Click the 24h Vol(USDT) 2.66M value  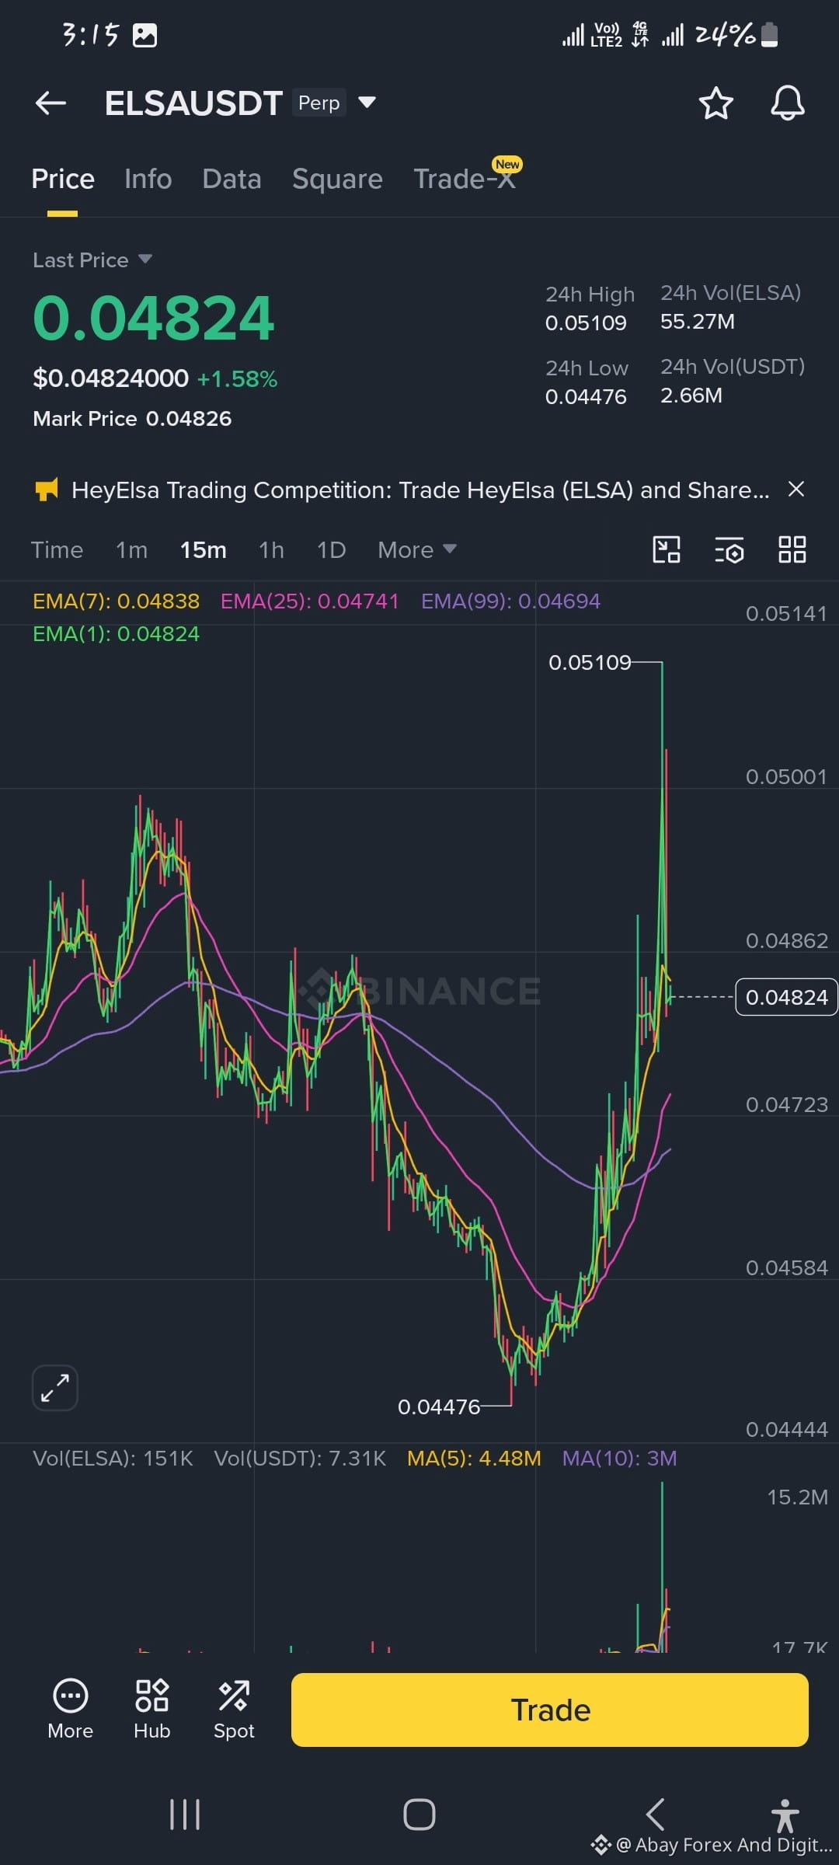[691, 396]
